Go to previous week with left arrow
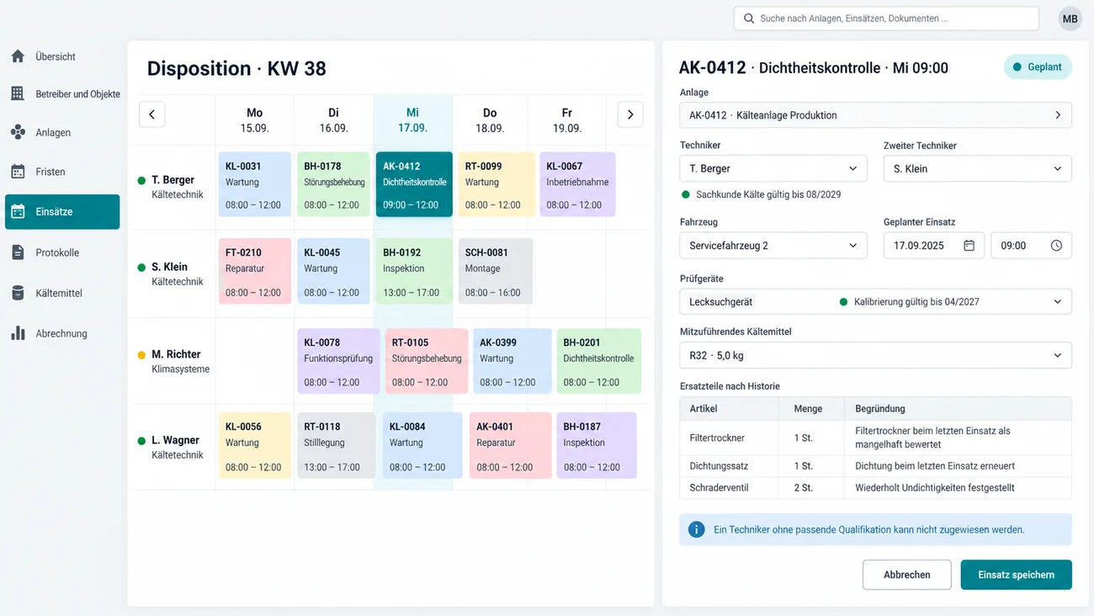 point(151,114)
